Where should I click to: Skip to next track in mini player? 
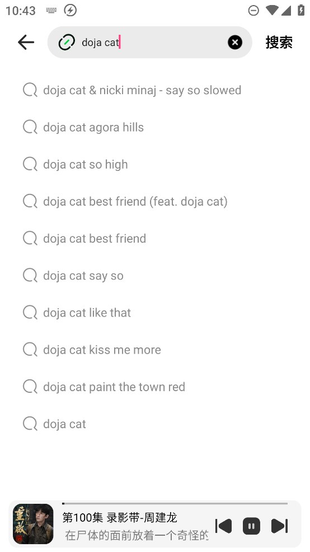click(x=279, y=526)
